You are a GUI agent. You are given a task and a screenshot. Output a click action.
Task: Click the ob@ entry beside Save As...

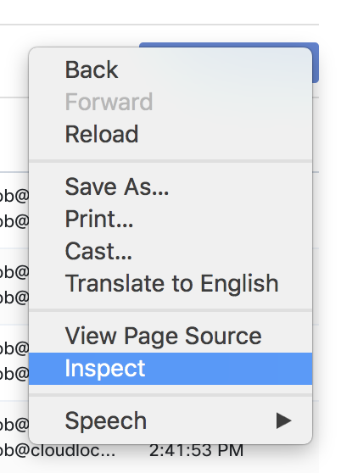click(x=14, y=196)
